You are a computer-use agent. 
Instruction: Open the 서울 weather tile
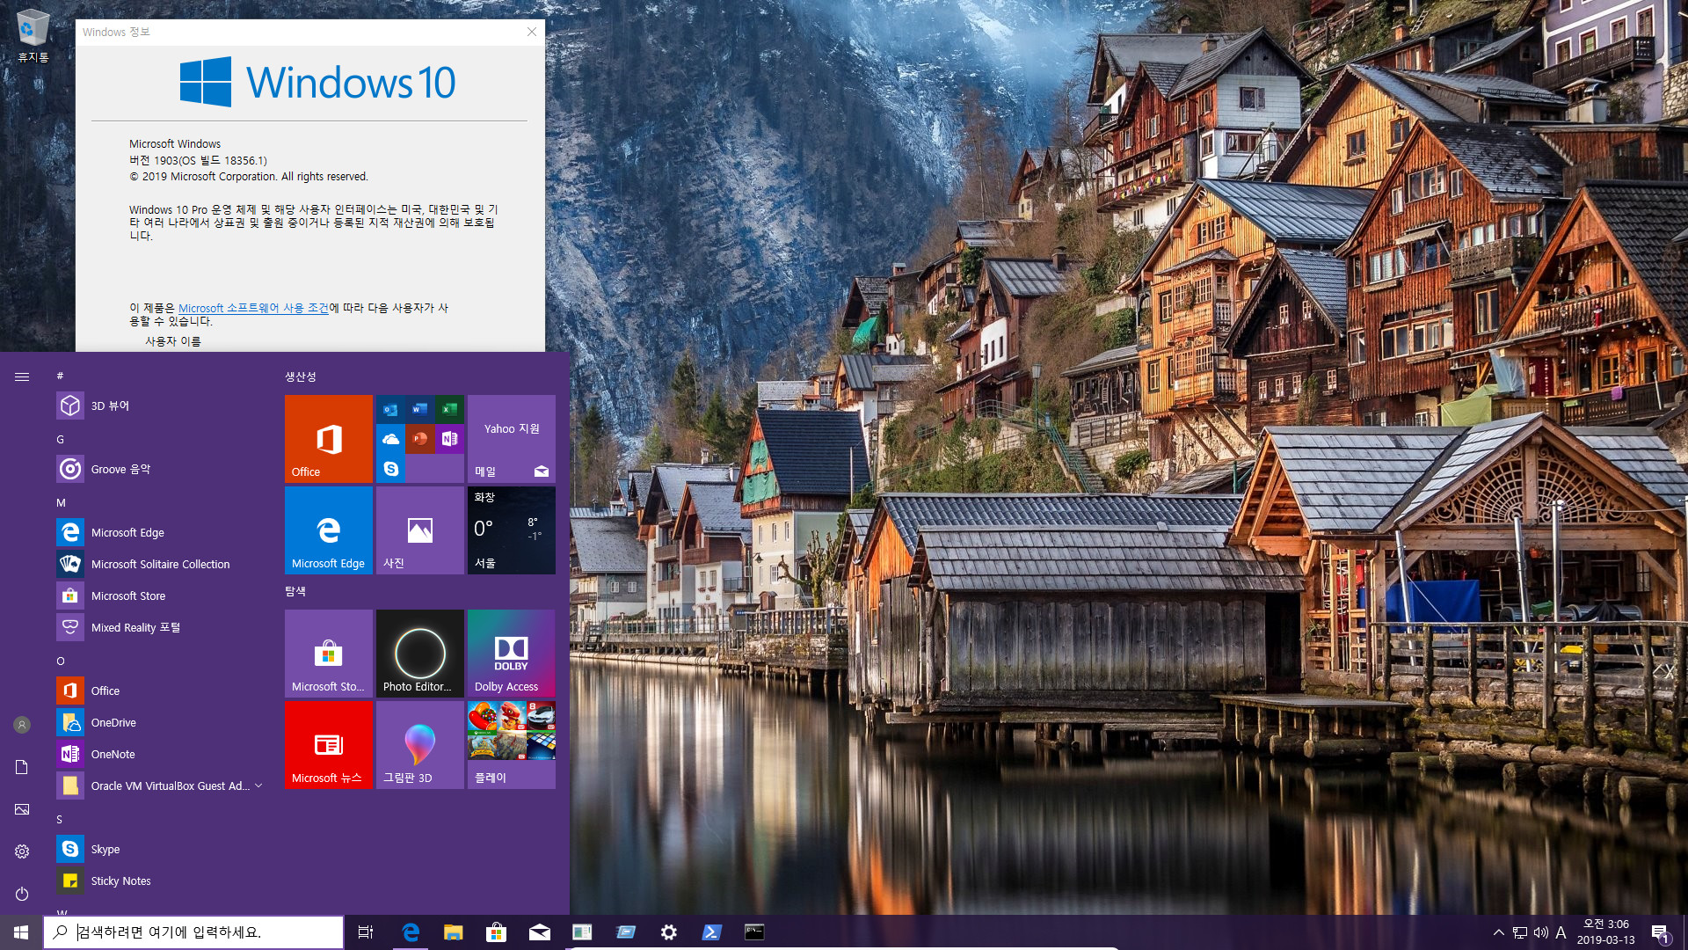click(x=512, y=530)
